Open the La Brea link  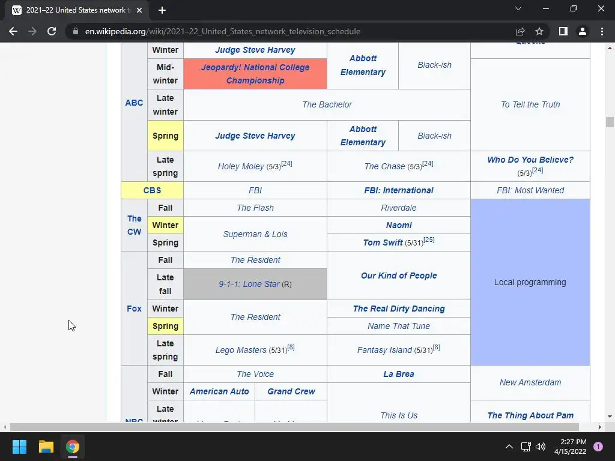coord(399,374)
